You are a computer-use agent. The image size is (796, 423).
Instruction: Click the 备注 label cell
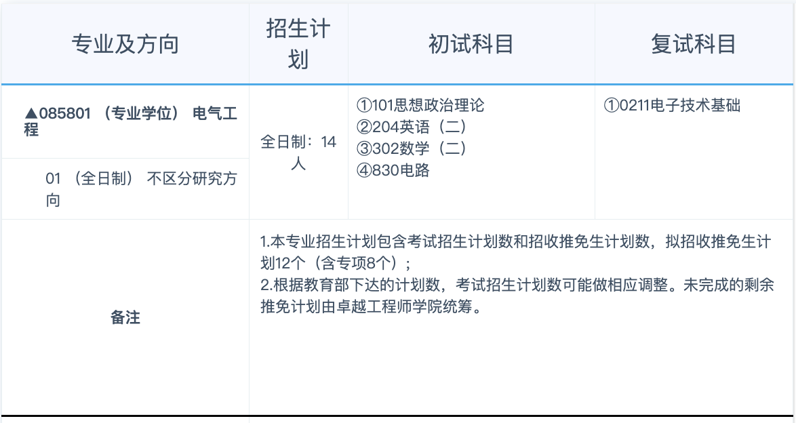pos(125,317)
